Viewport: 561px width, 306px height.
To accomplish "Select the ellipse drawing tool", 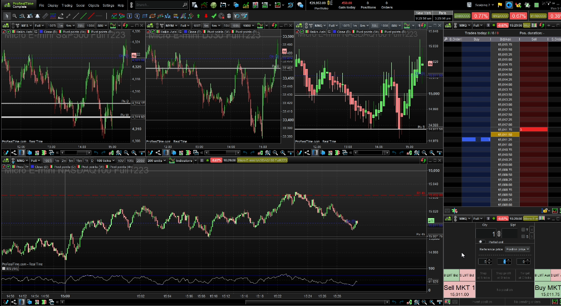I will point(152,16).
